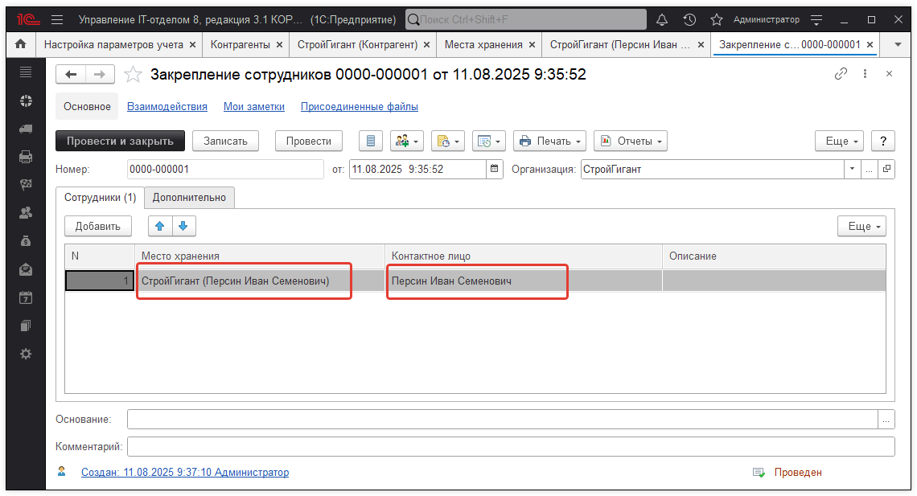Click the Добавить button

pyautogui.click(x=98, y=226)
